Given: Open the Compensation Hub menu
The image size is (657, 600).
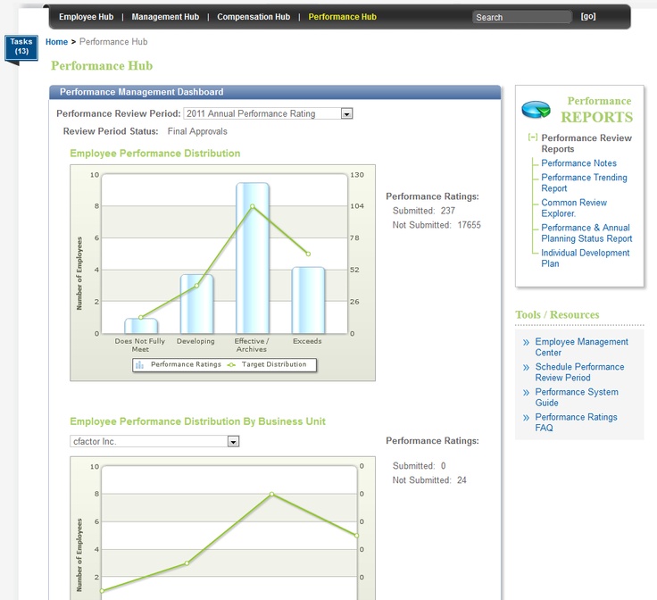Looking at the screenshot, I should pos(254,17).
